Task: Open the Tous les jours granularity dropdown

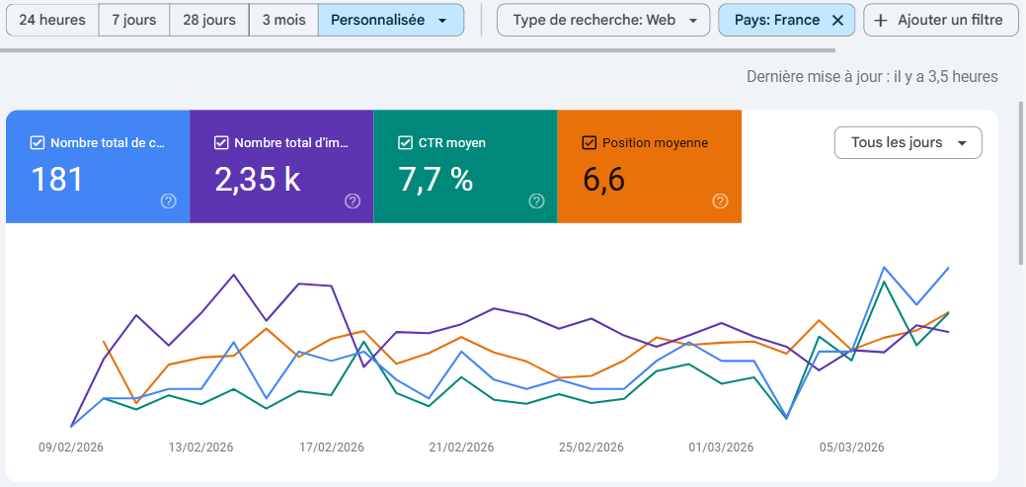Action: [x=908, y=142]
